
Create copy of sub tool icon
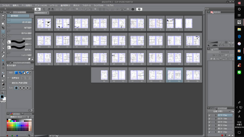[x=29, y=59]
